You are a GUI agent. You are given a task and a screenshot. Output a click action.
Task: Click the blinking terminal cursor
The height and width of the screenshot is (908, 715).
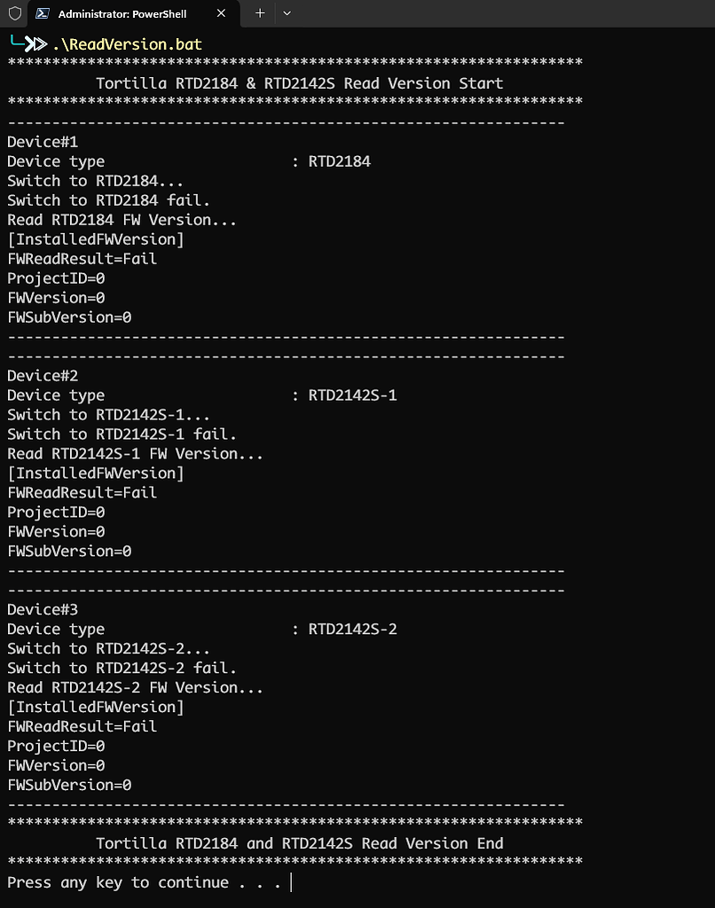[290, 882]
